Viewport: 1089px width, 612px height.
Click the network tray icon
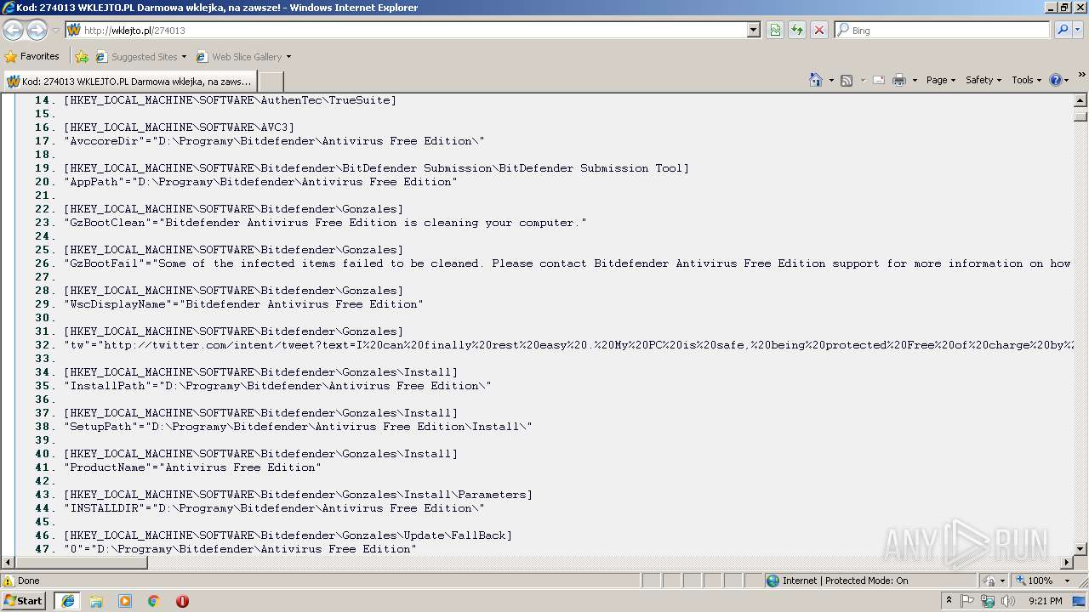[x=988, y=601]
